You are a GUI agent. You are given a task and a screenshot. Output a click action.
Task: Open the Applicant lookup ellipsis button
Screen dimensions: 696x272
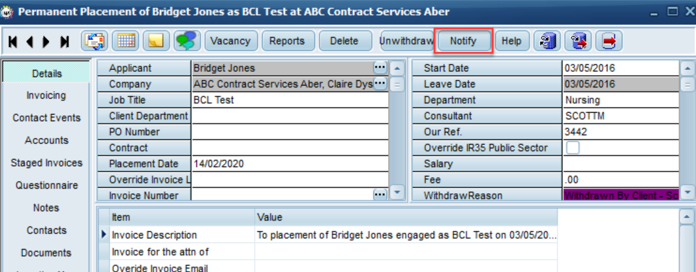click(380, 68)
